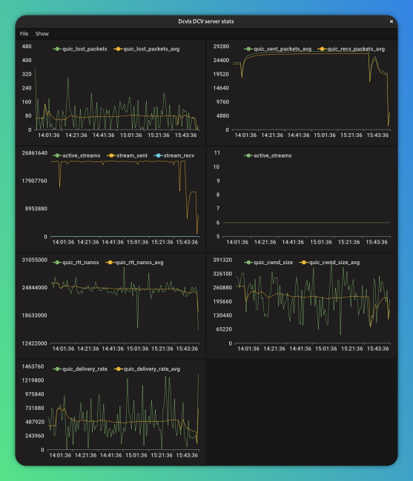Click the 31055000 axis value on RTT chart
The image size is (413, 481).
(x=34, y=260)
